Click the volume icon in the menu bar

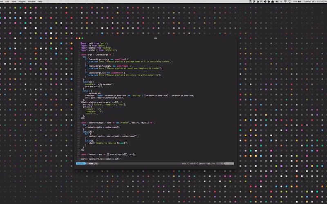[x=281, y=2]
